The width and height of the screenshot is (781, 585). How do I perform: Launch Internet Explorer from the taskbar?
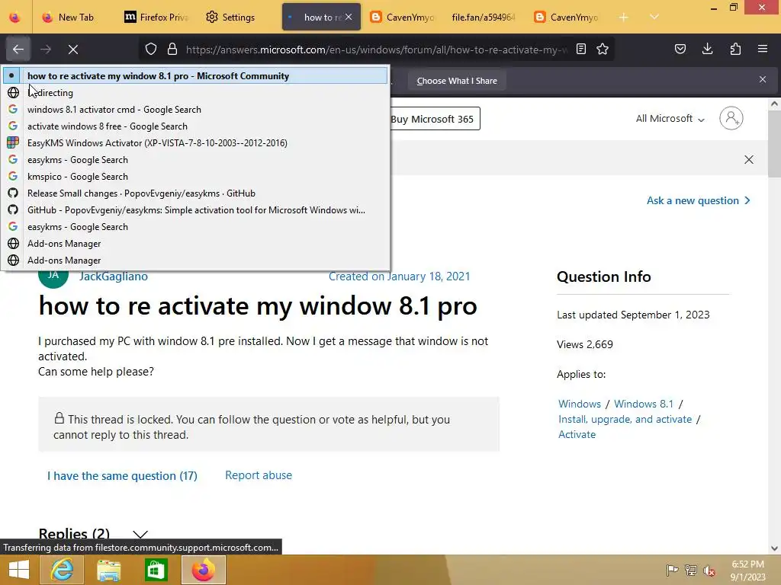(x=62, y=570)
